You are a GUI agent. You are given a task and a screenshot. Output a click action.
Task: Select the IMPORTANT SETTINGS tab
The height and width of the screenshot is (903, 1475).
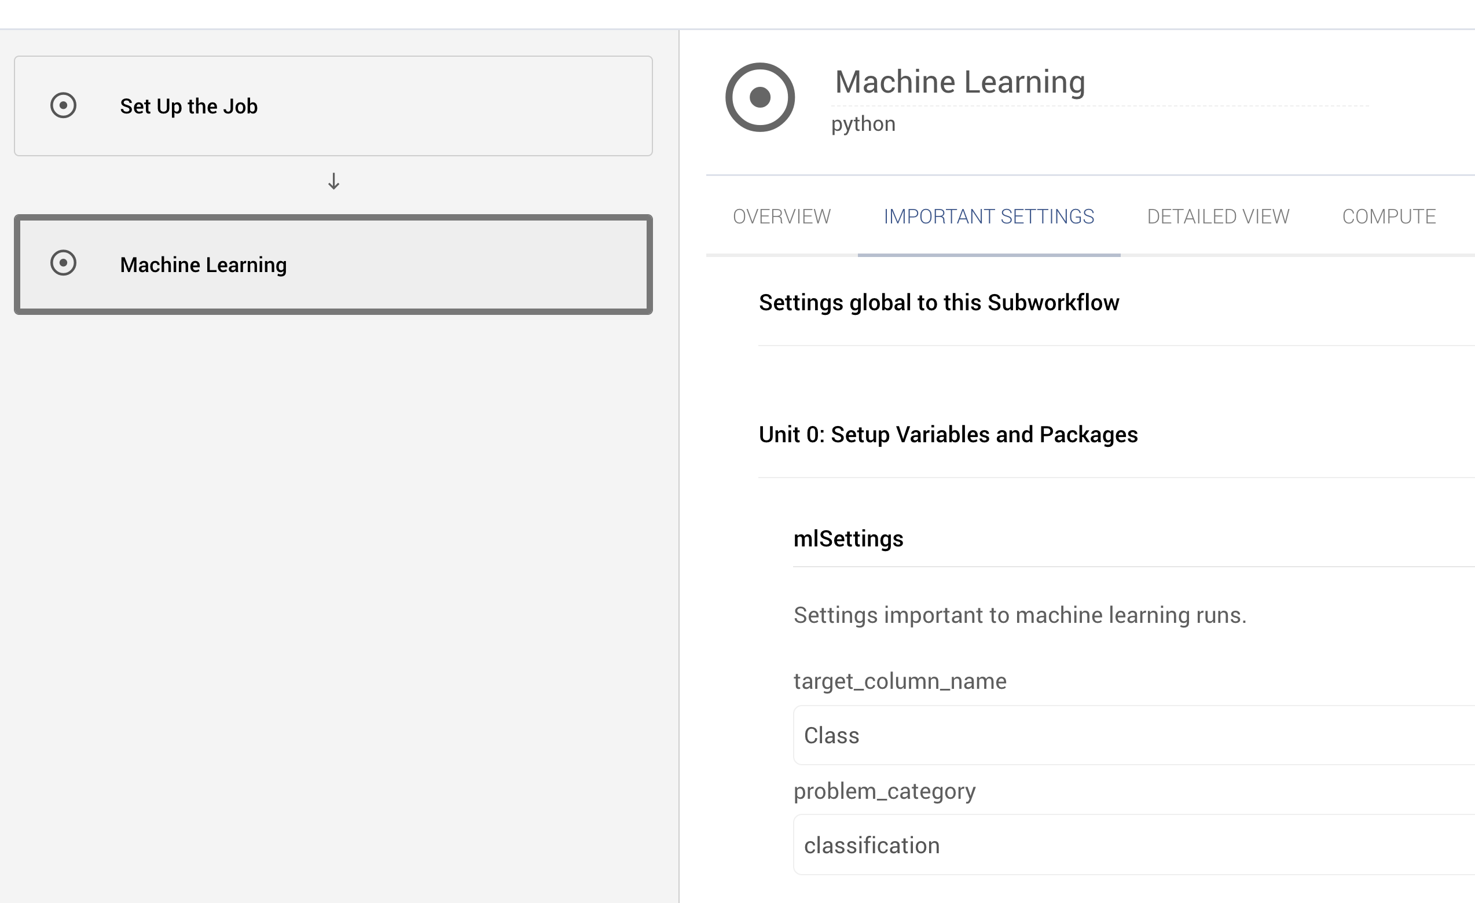988,216
